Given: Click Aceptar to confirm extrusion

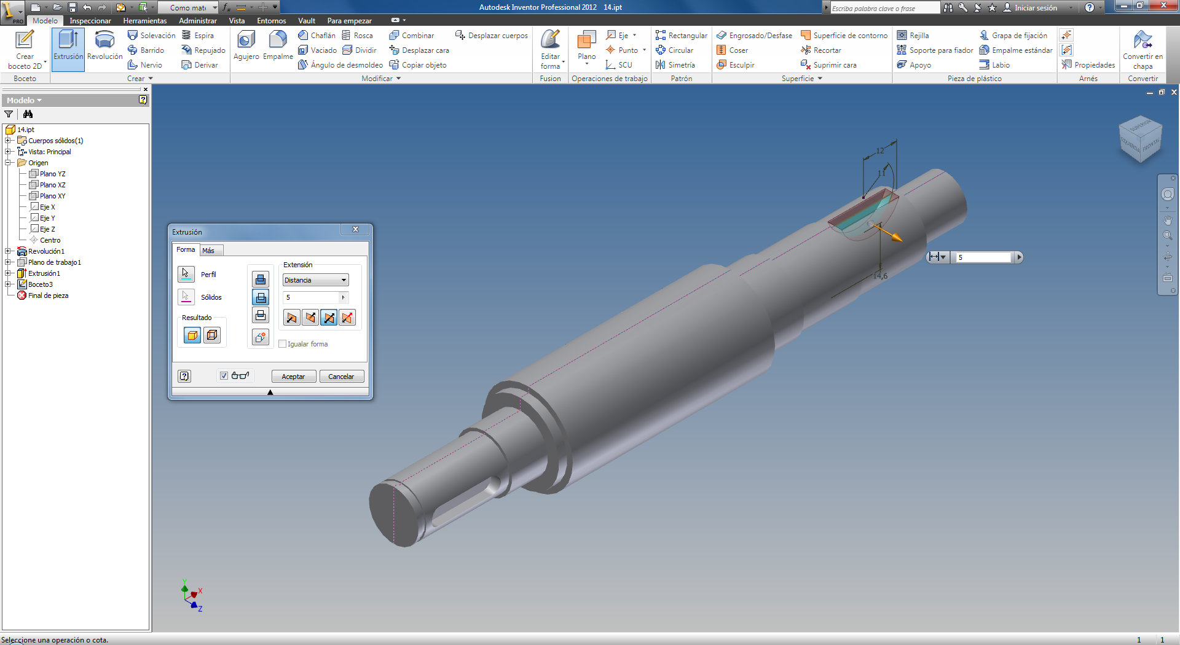Looking at the screenshot, I should pos(293,377).
